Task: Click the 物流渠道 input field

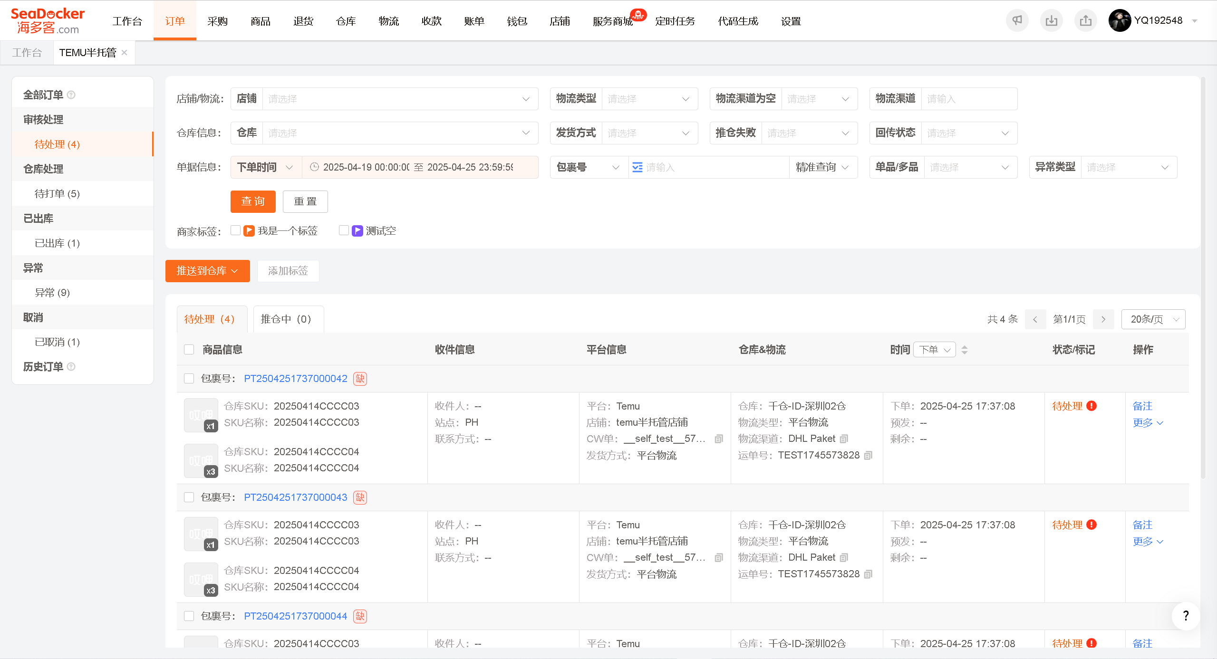Action: 969,99
